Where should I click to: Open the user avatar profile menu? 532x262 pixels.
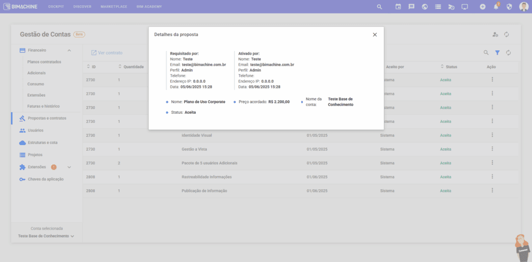523,7
